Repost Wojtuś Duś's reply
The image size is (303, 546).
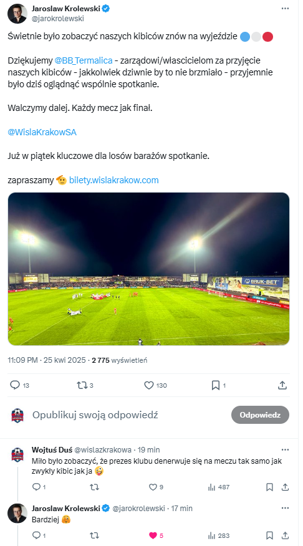pyautogui.click(x=94, y=487)
